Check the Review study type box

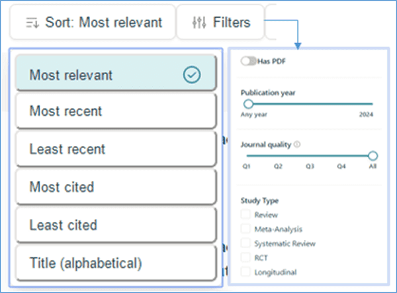[x=245, y=214]
